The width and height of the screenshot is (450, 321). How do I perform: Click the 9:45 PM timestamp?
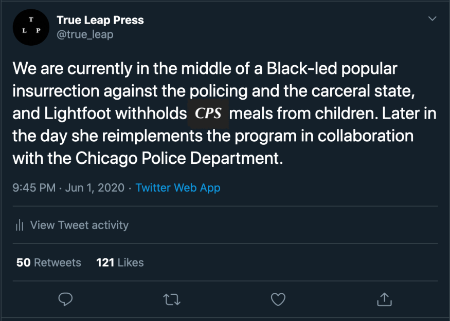(34, 187)
